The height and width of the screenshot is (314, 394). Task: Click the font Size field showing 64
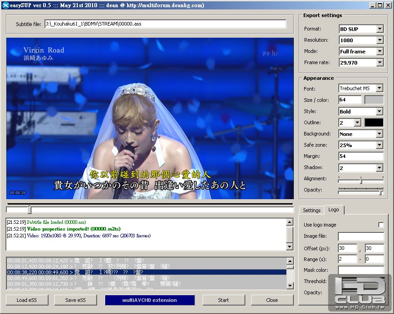click(x=350, y=100)
